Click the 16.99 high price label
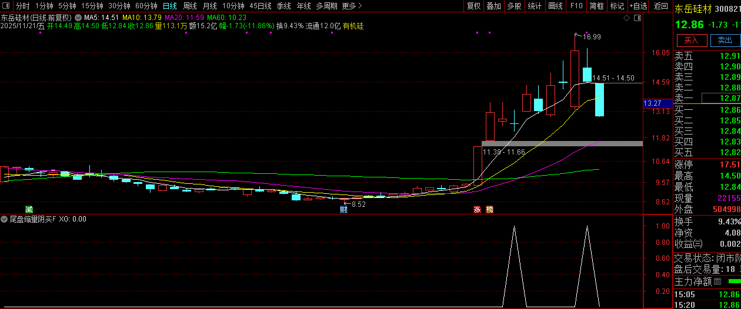 click(x=592, y=37)
